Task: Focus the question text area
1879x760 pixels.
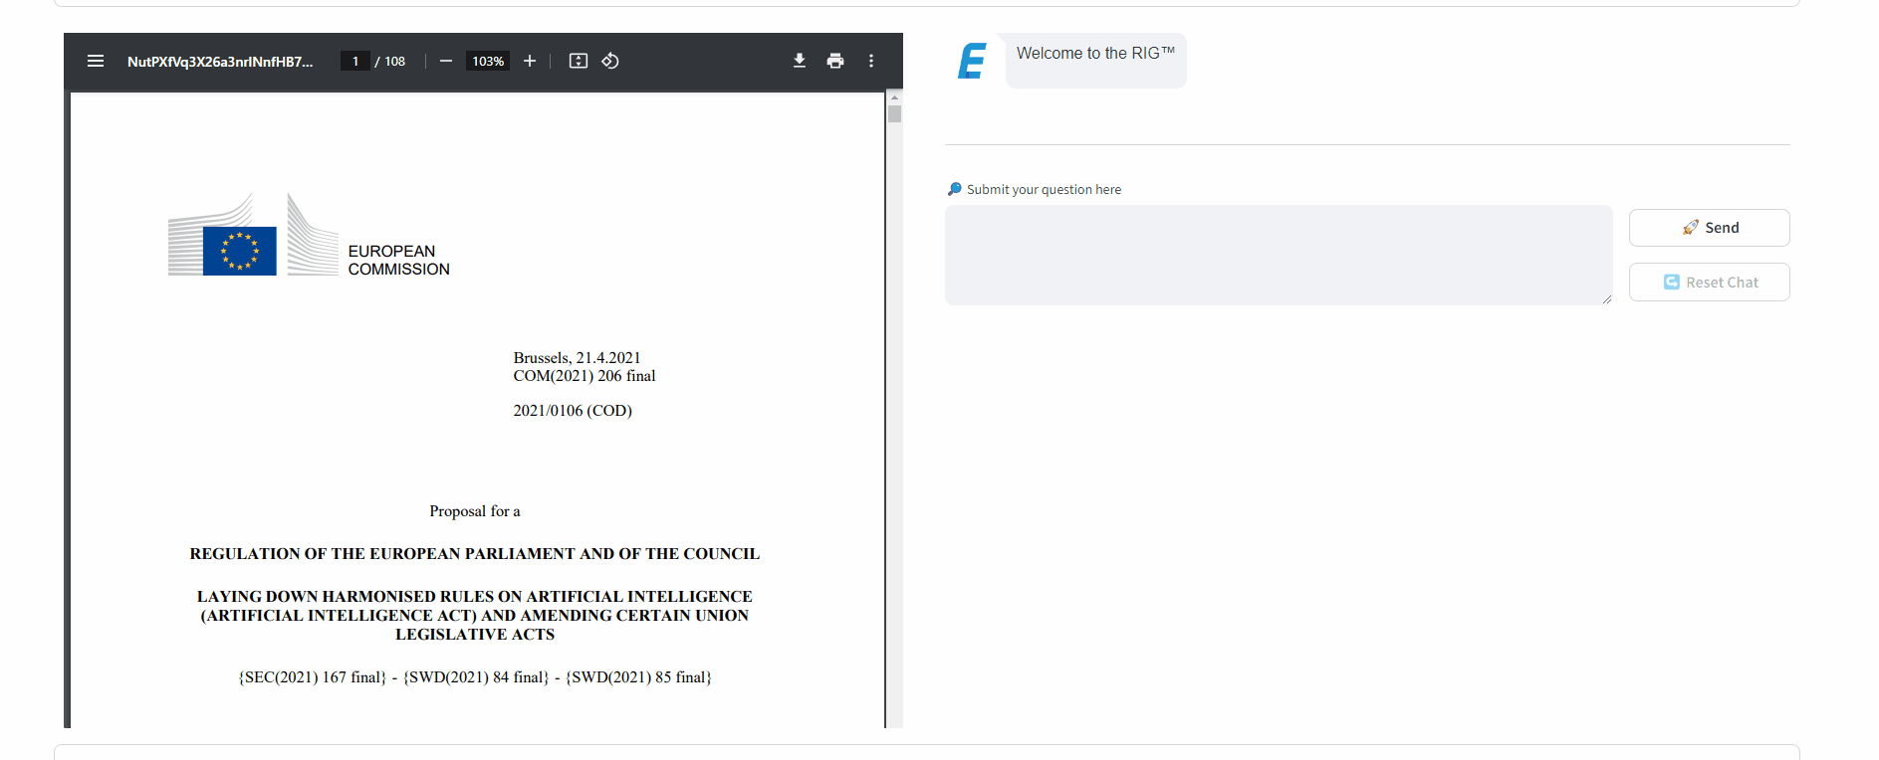Action: 1278,255
